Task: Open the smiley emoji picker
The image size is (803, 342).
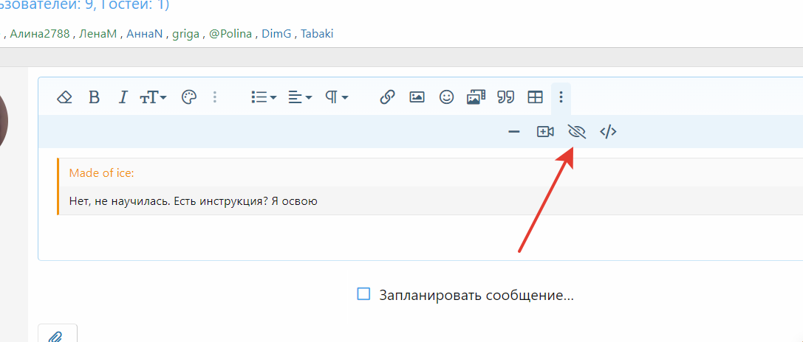Action: (446, 97)
